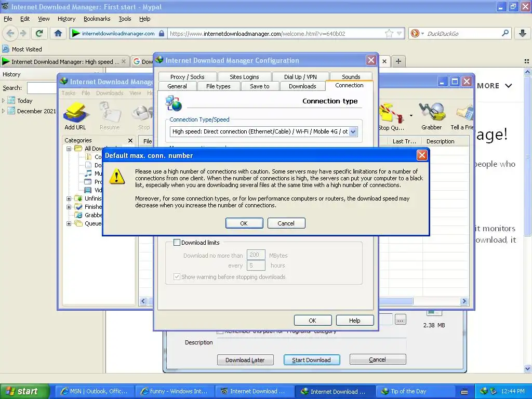Image resolution: width=532 pixels, height=399 pixels.
Task: Click the right arrow of IDM horizontal scrollbar
Action: point(464,301)
